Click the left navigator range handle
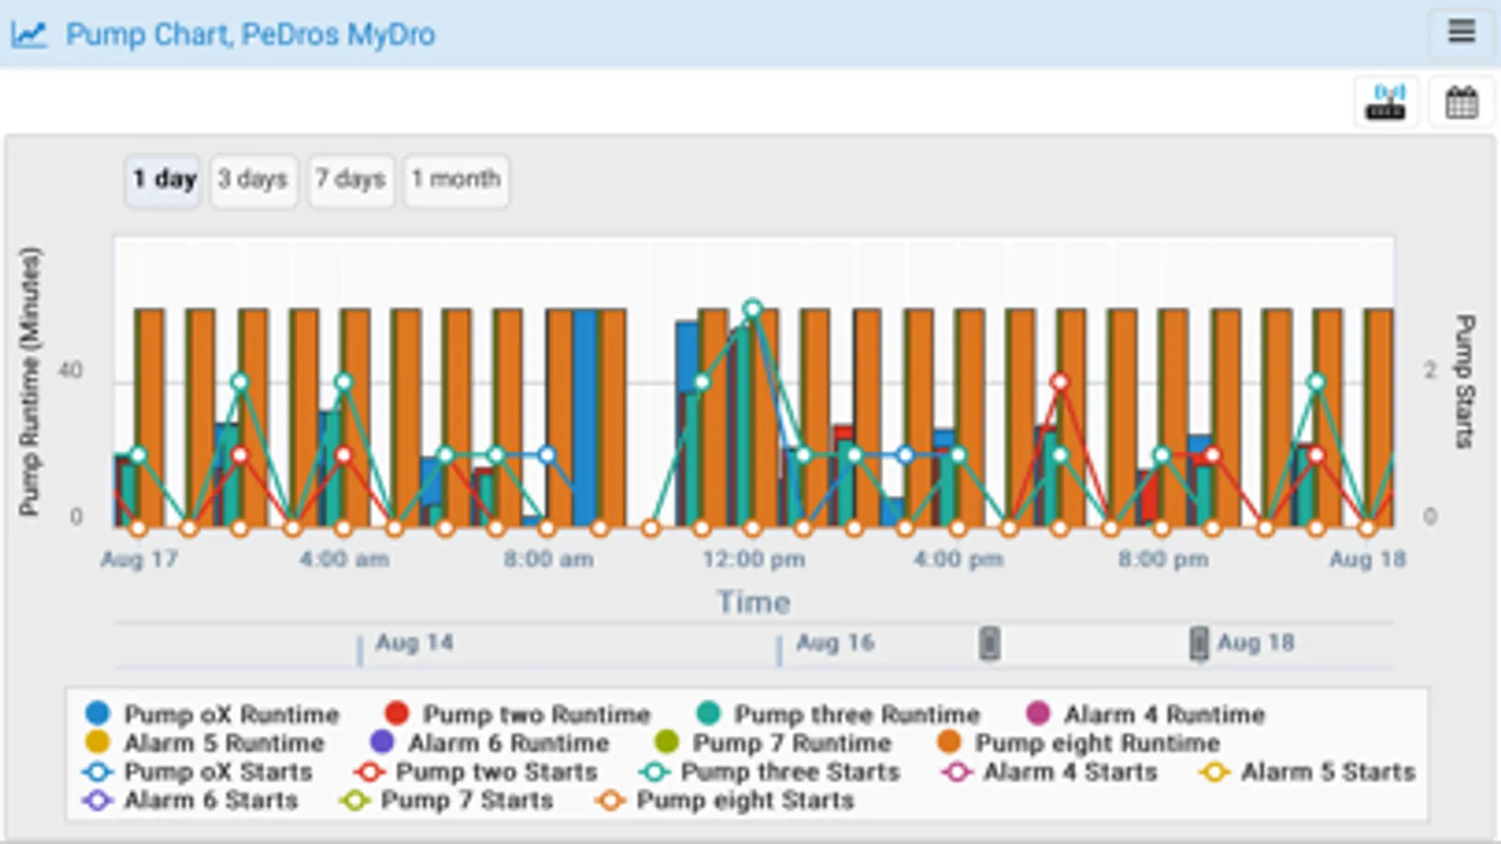1501x844 pixels. pos(989,643)
